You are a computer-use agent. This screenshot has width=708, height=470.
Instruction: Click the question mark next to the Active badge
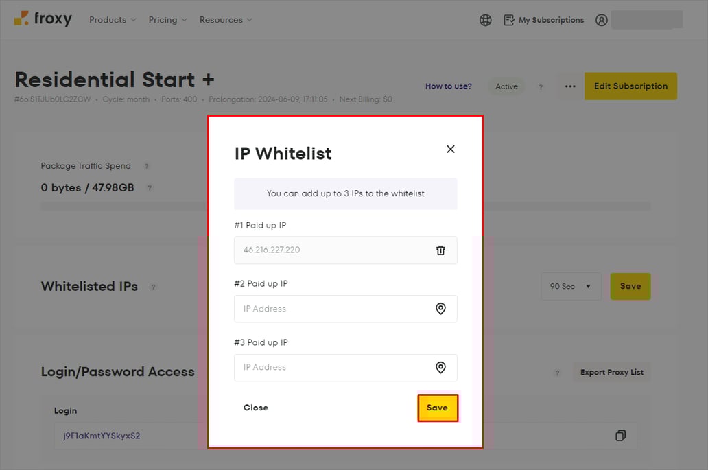tap(540, 86)
